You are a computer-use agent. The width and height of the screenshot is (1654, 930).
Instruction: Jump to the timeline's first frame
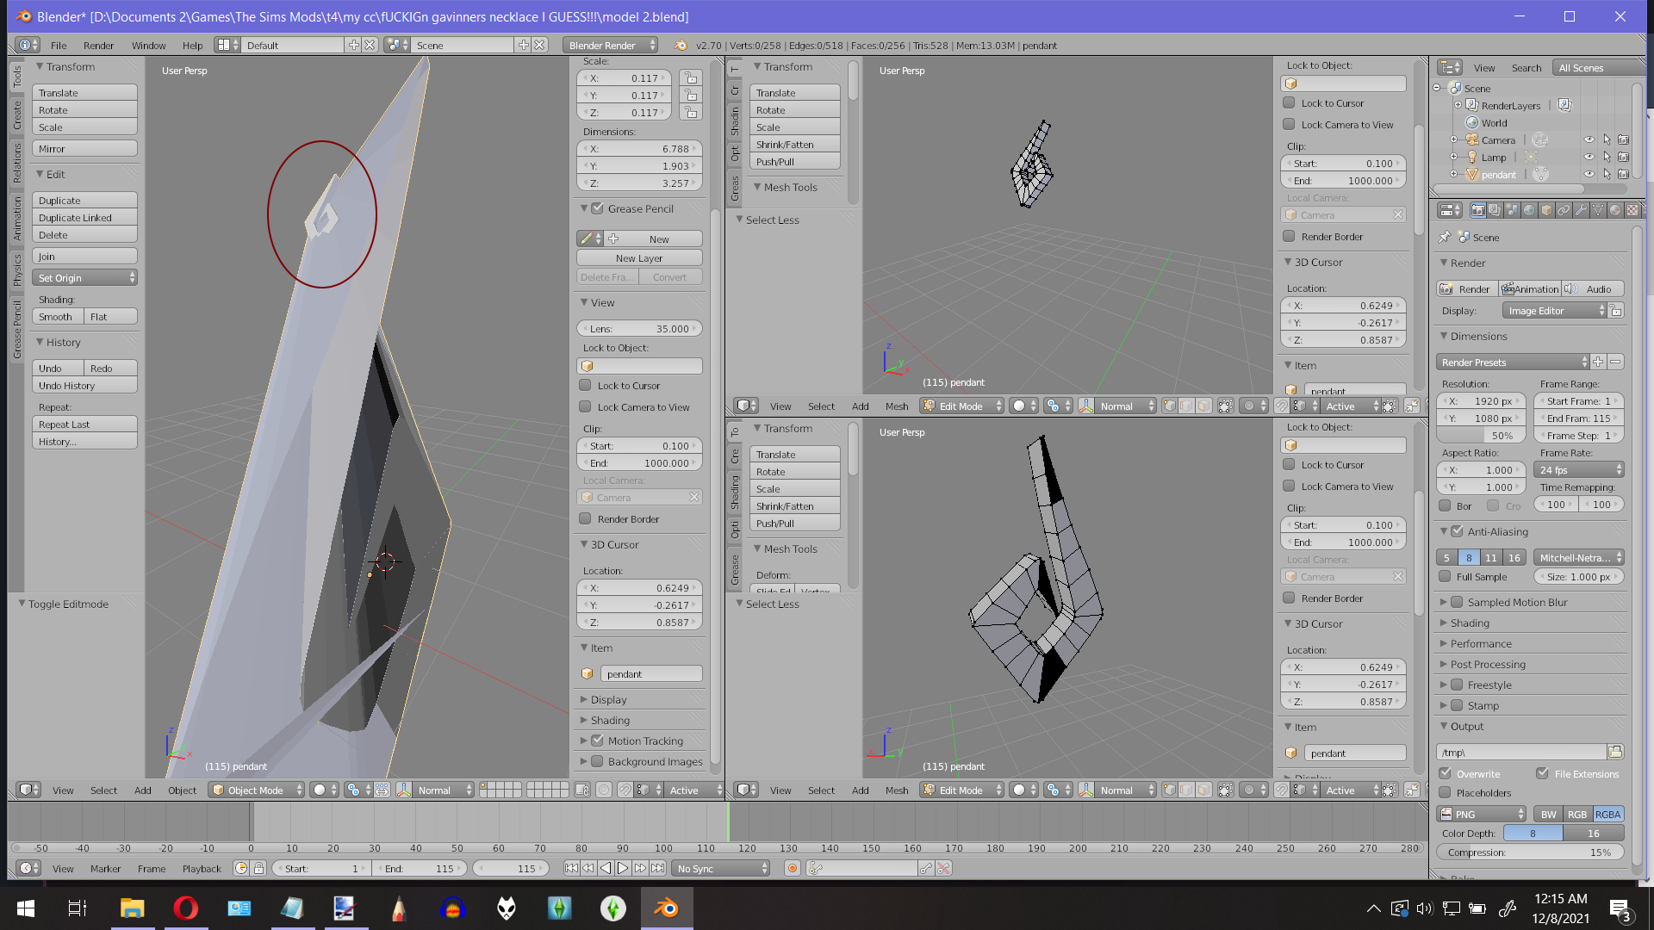click(x=571, y=869)
